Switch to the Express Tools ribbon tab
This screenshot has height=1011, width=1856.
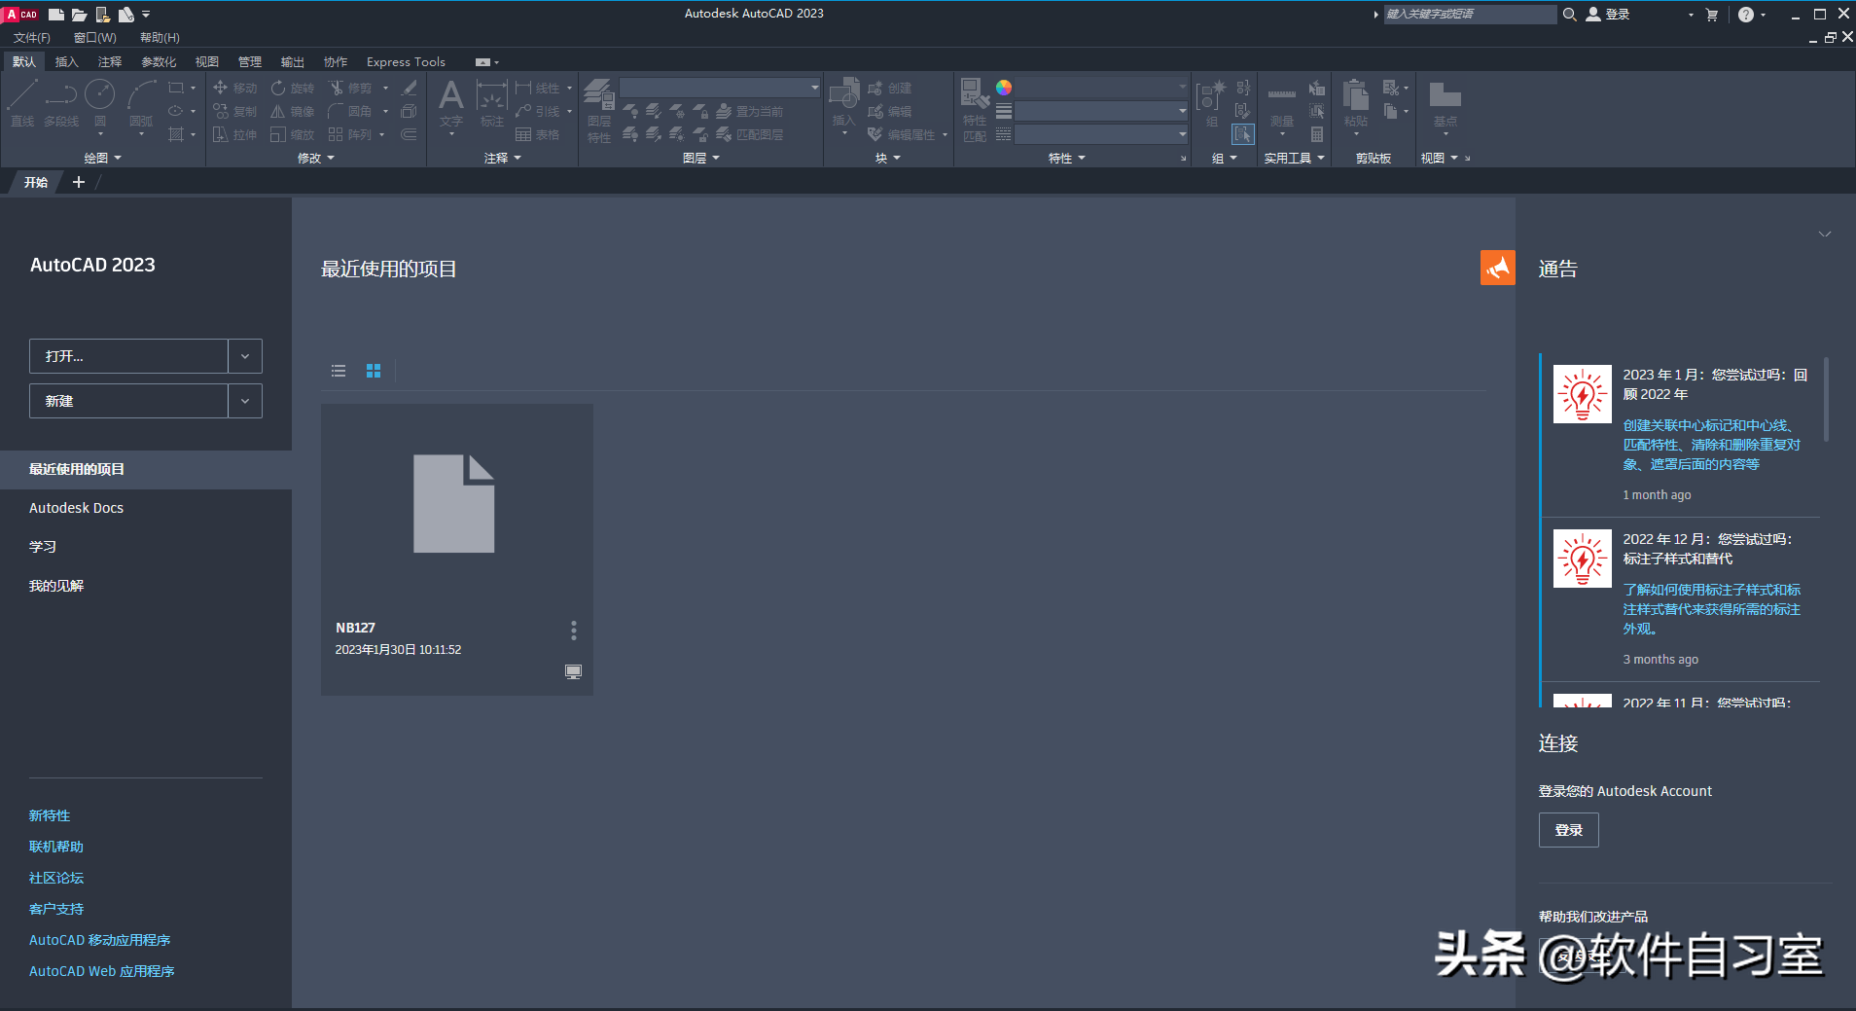(x=406, y=62)
